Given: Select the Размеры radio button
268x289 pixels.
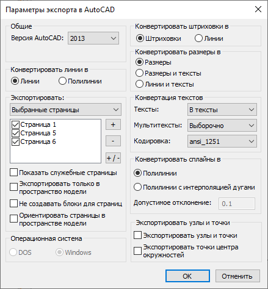Looking at the screenshot, I should click(139, 62).
